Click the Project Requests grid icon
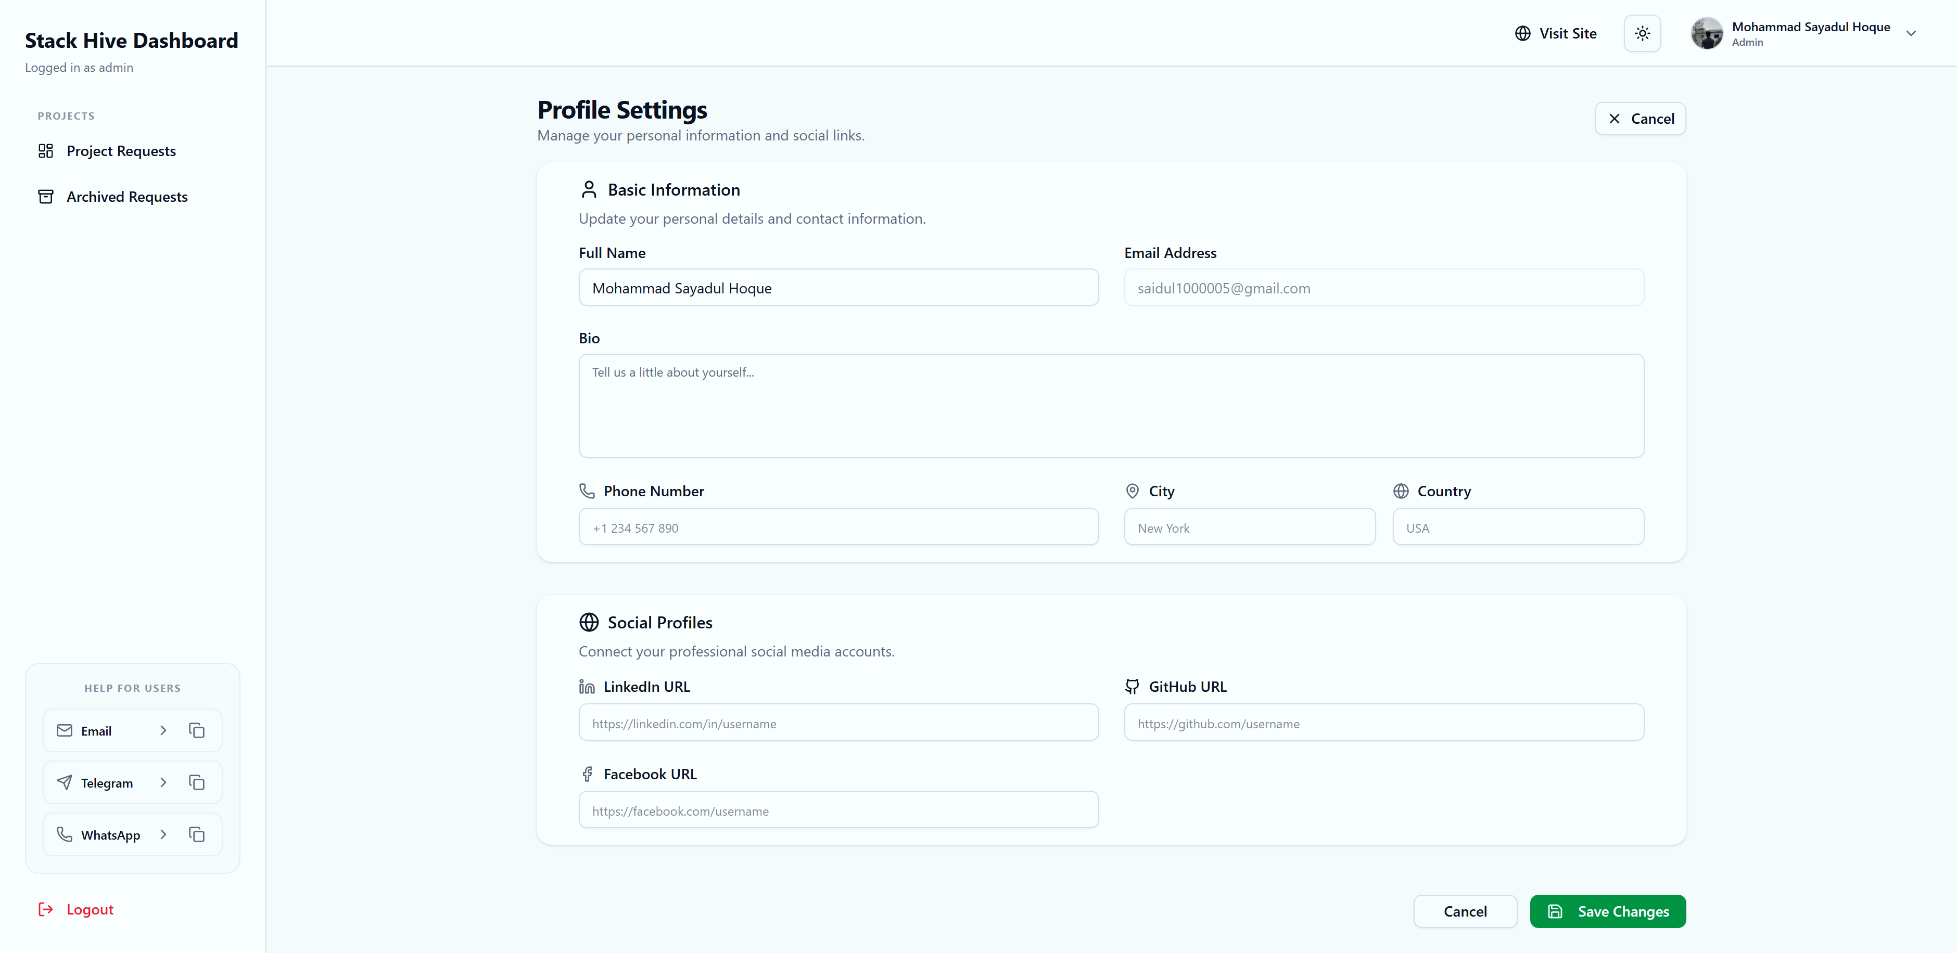 [46, 151]
